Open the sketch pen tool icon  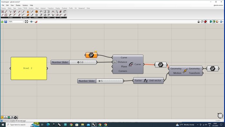pyautogui.click(x=36, y=22)
